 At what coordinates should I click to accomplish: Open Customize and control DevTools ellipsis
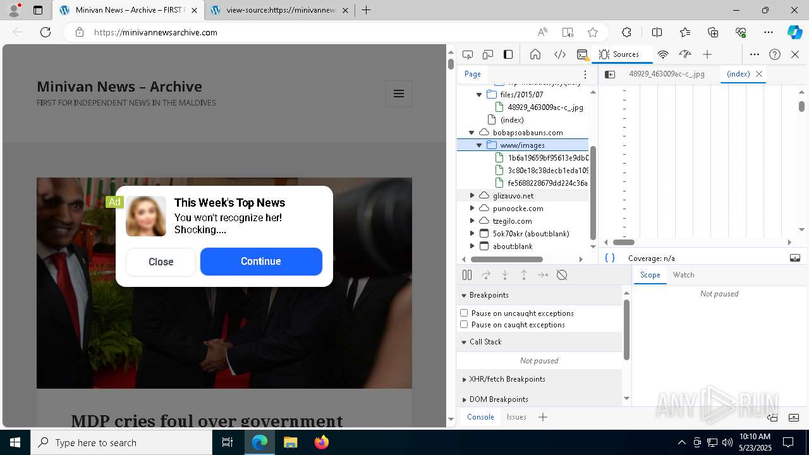[x=755, y=54]
